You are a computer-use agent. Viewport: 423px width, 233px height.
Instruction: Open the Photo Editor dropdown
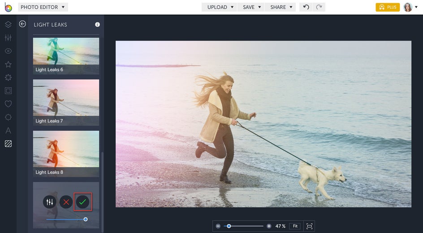coord(43,7)
